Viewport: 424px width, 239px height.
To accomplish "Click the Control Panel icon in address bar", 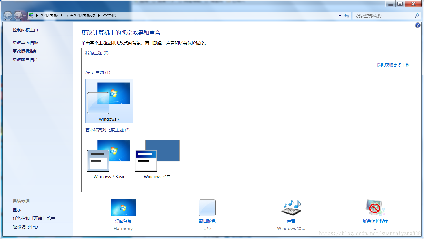I will click(x=31, y=15).
